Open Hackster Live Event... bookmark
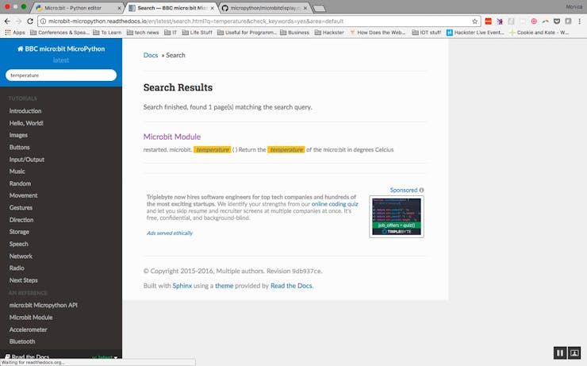 click(x=475, y=33)
